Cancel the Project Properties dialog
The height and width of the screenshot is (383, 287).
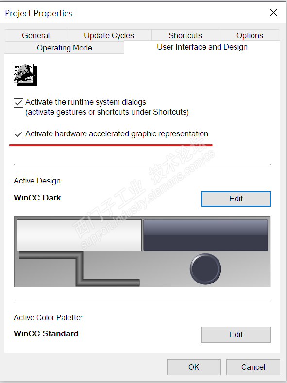pyautogui.click(x=253, y=367)
